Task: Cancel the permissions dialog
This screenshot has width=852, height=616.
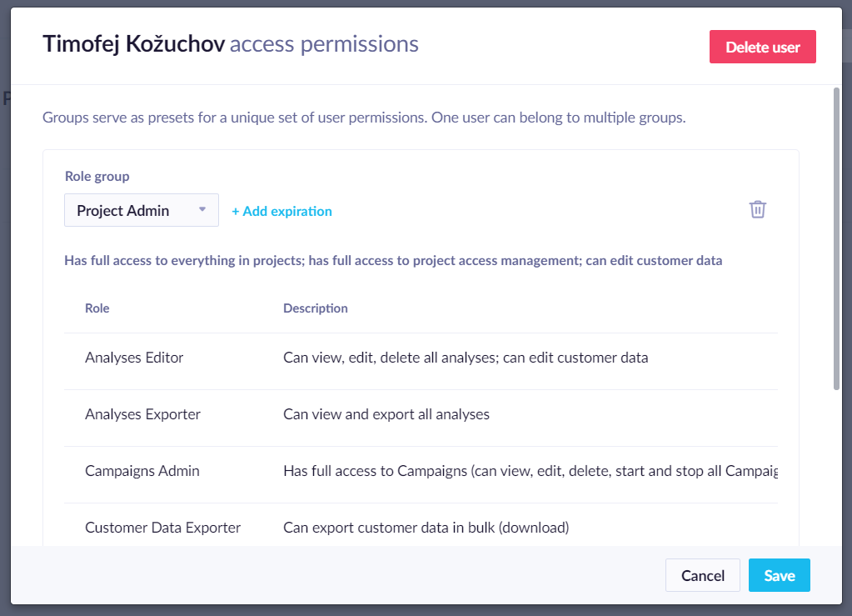Action: 703,575
